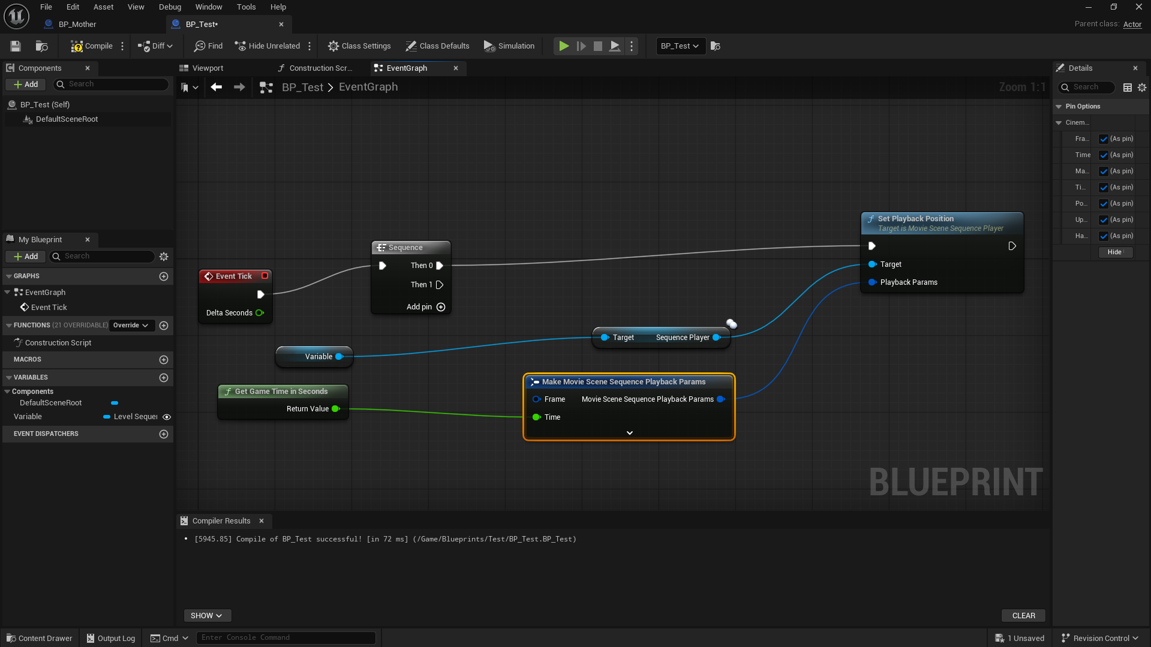This screenshot has width=1151, height=647.
Task: Add a new item in My Blueprint
Action: click(26, 257)
